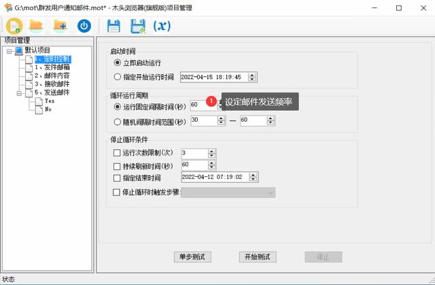The height and width of the screenshot is (285, 435).
Task: Click the 状态 status bar label
Action: pyautogui.click(x=8, y=279)
